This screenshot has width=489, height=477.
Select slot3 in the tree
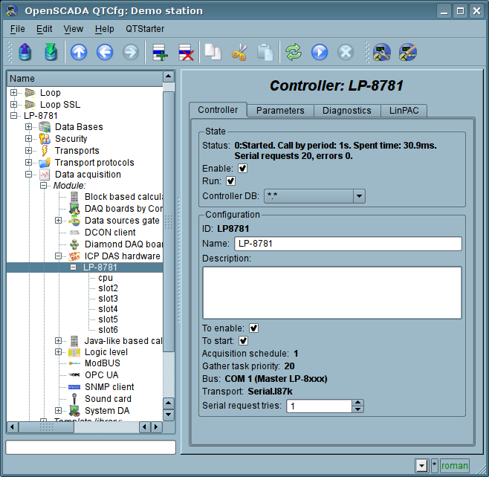point(108,299)
